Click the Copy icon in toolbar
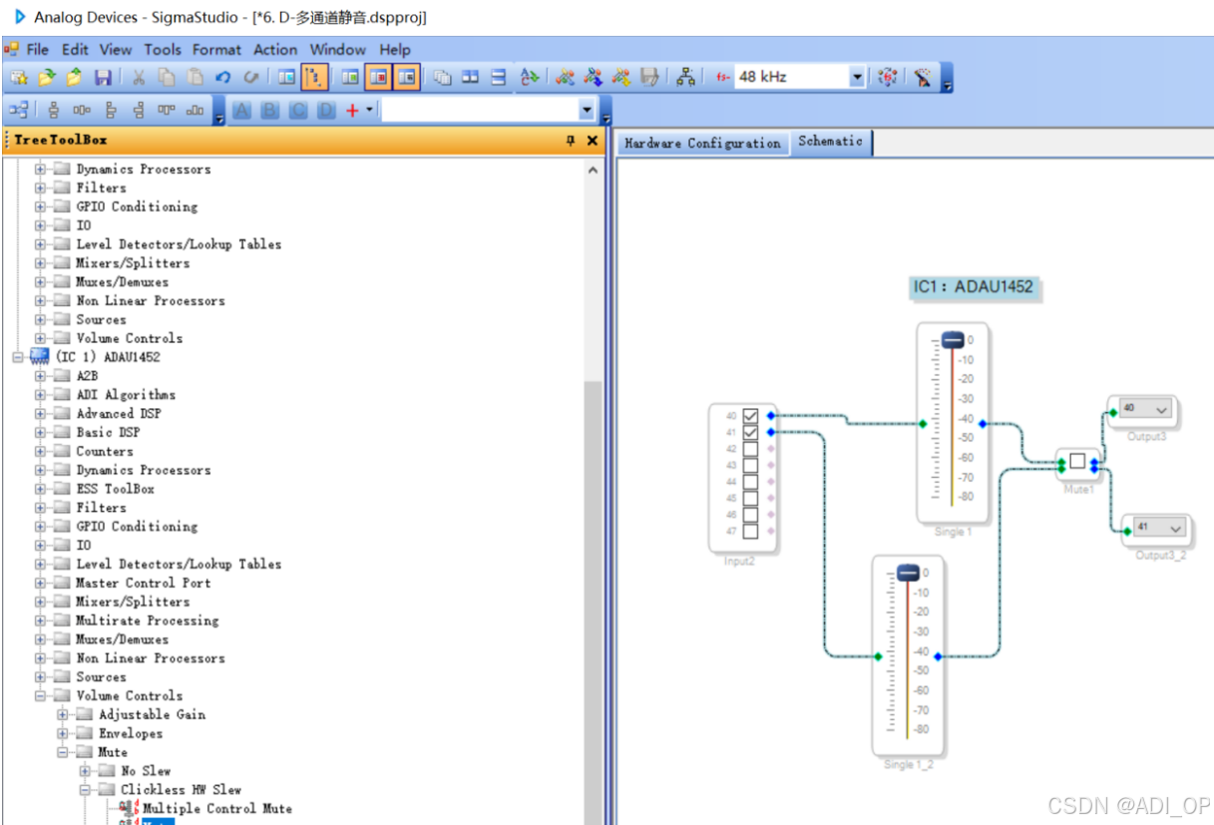This screenshot has width=1214, height=825. [167, 77]
